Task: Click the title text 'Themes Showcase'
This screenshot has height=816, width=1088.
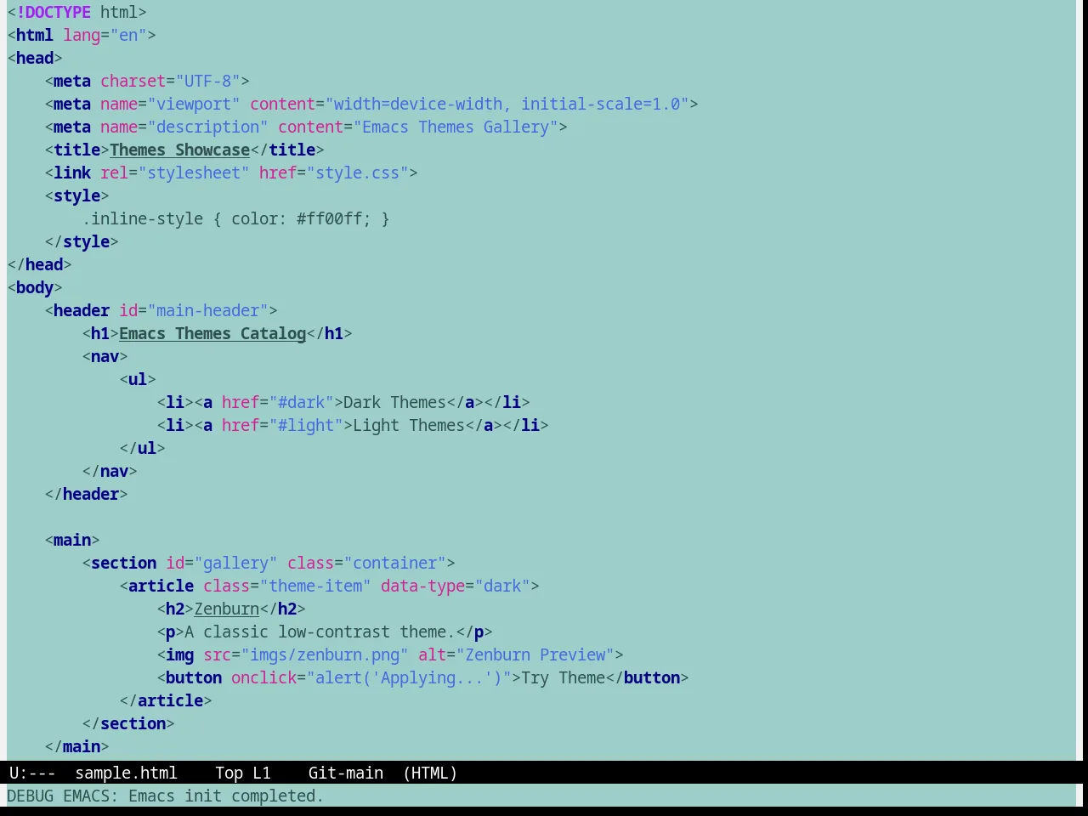Action: tap(179, 150)
